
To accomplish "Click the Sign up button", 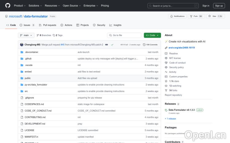I will click(x=219, y=5).
